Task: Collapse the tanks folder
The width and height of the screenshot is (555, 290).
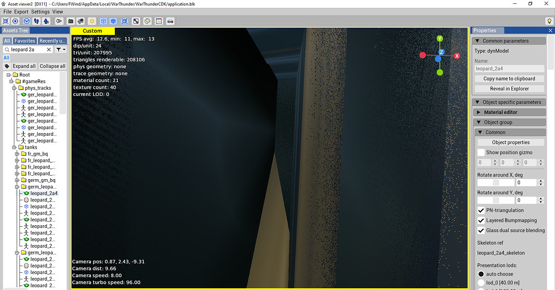Action: [14, 147]
